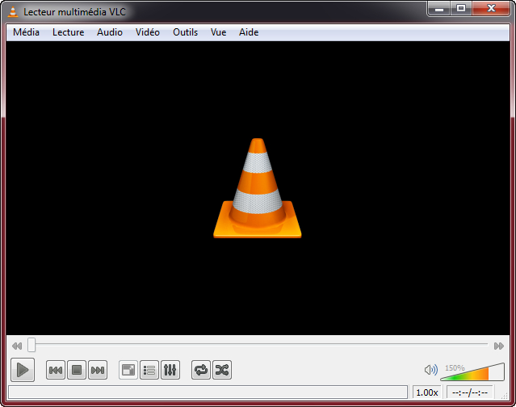
Task: Toggle random shuffle playback button
Action: pyautogui.click(x=222, y=370)
